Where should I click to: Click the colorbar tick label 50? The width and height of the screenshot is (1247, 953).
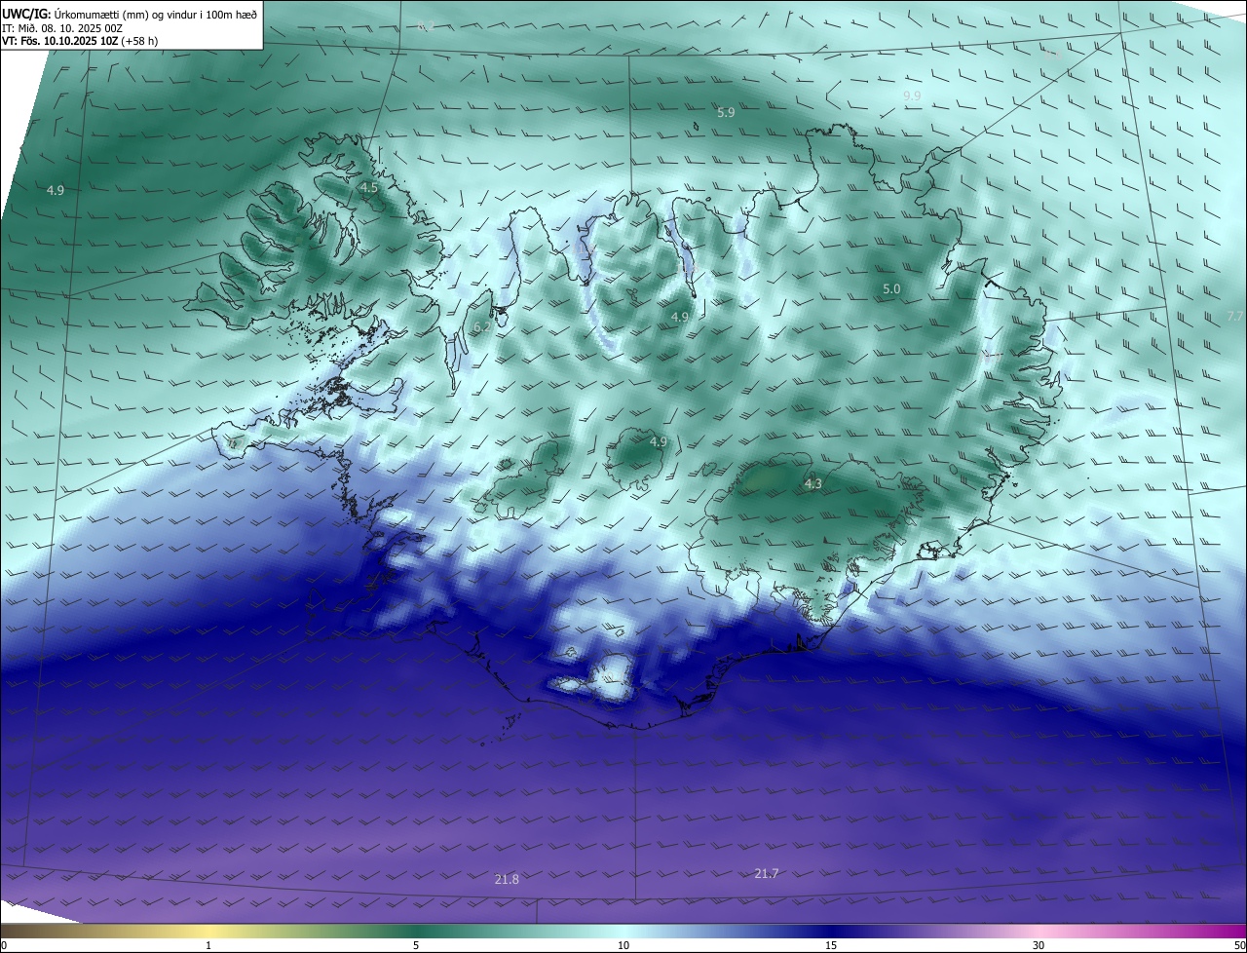1239,945
